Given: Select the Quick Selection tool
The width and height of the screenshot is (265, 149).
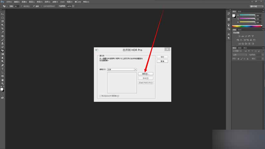Looking at the screenshot, I should click(x=2, y=25).
